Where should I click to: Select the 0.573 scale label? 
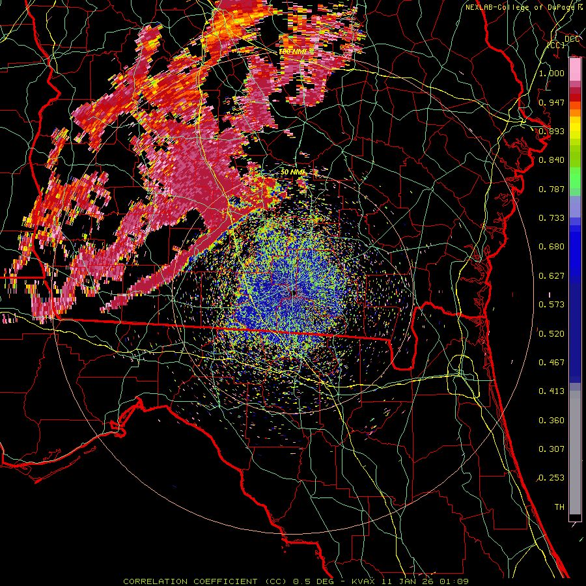pos(551,305)
